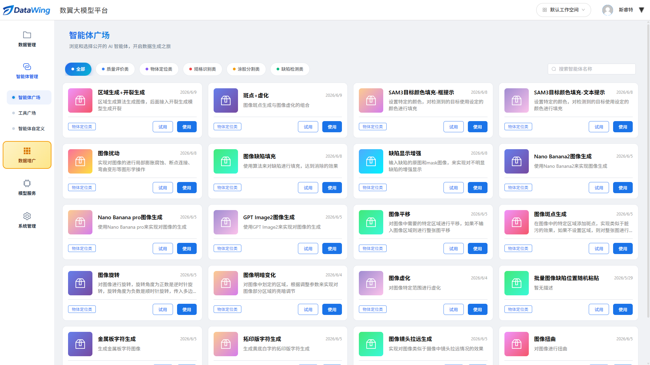
Task: Click 试用 on 斑点+虚化 card
Action: tap(308, 127)
